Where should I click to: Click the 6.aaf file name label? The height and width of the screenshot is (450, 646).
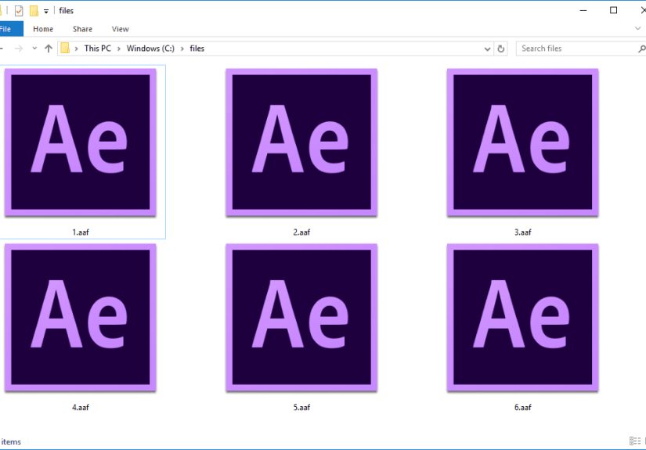point(522,407)
